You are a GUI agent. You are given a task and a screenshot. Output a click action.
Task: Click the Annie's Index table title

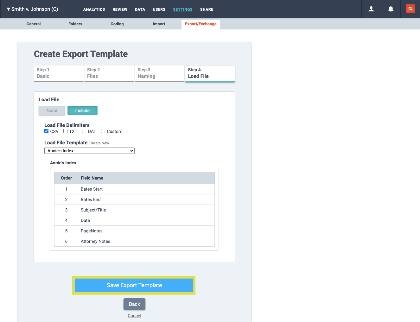[x=63, y=163]
